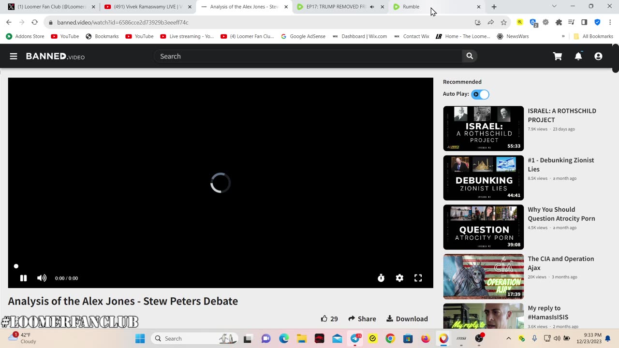The image size is (619, 348).
Task: Open the tab search dropdown chevron
Action: tap(554, 6)
